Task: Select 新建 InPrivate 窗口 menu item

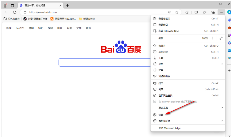Action: (x=188, y=31)
